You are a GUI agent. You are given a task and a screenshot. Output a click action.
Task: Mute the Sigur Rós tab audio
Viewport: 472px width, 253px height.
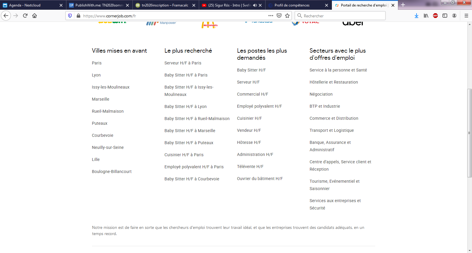click(x=255, y=5)
